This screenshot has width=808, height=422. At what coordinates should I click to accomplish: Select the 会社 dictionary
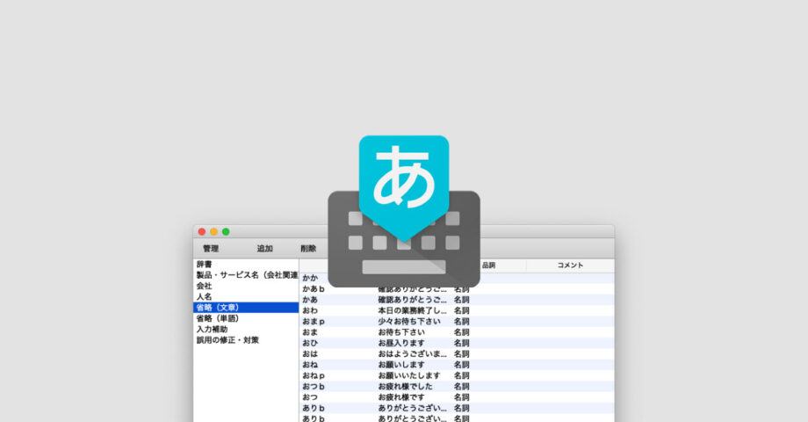[205, 286]
